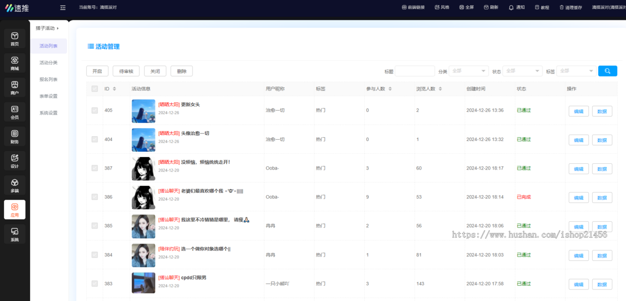Open the 商城 mall sidebar icon
This screenshot has height=301, width=626.
coord(15,63)
